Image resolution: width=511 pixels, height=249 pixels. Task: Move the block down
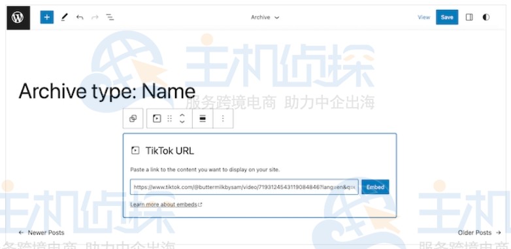pos(182,122)
